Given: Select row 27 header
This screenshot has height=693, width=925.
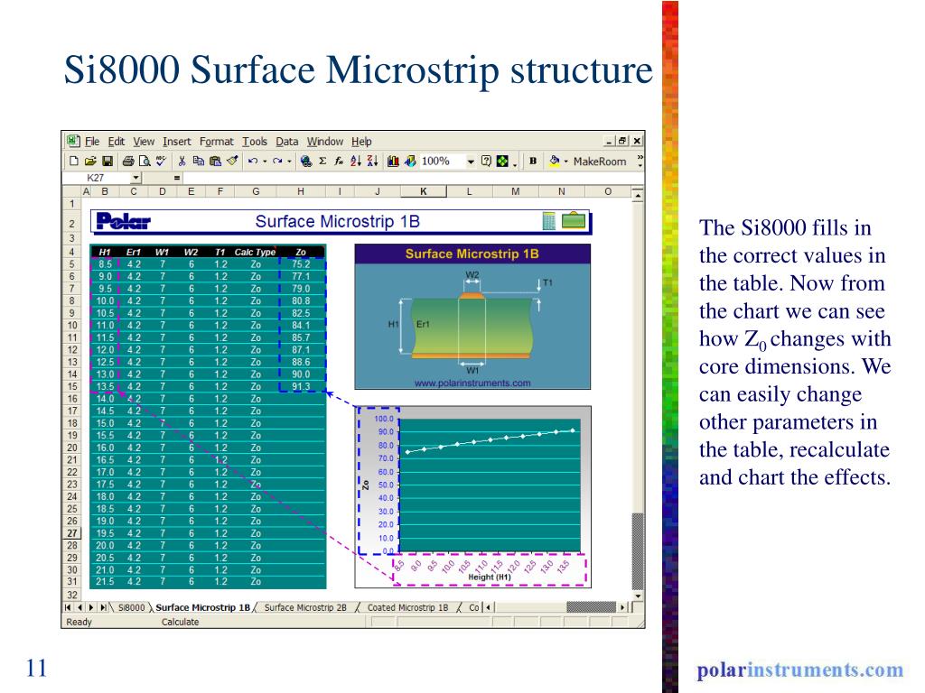Looking at the screenshot, I should 71,533.
